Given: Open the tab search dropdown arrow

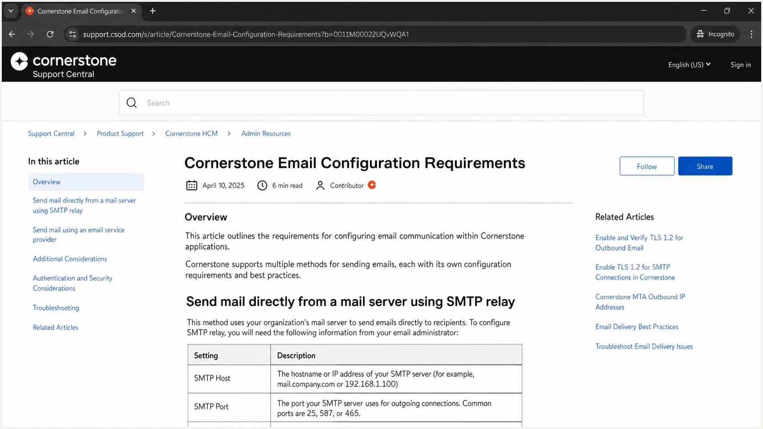Looking at the screenshot, I should (10, 11).
